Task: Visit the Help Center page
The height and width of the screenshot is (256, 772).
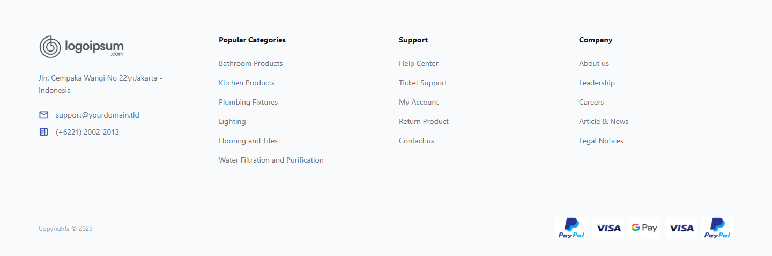Action: coord(418,63)
